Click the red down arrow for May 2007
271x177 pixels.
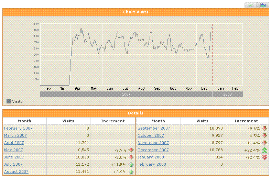click(131, 150)
